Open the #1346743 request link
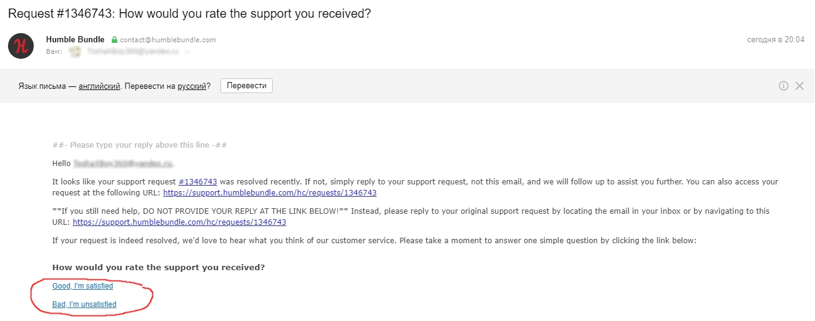 [198, 182]
